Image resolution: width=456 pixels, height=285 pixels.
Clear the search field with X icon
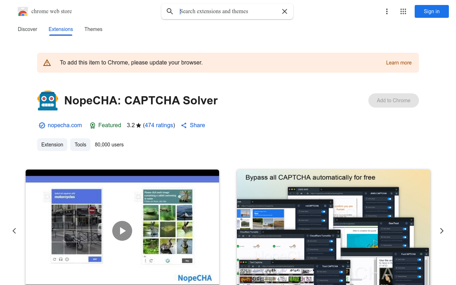pyautogui.click(x=285, y=11)
